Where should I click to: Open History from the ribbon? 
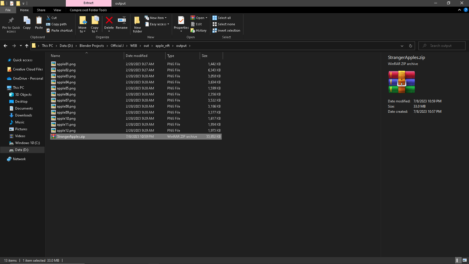tap(199, 31)
